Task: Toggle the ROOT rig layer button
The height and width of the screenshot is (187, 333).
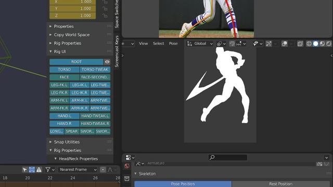Action: pos(76,62)
